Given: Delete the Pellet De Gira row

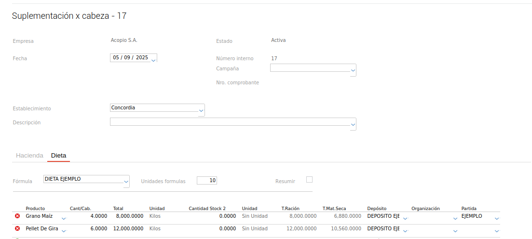Looking at the screenshot, I should pos(17,229).
